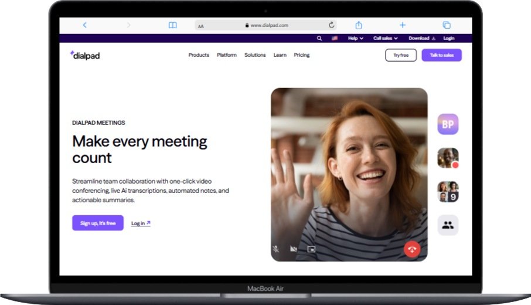The height and width of the screenshot is (305, 531).
Task: Open the Safari share sheet icon
Action: (359, 25)
